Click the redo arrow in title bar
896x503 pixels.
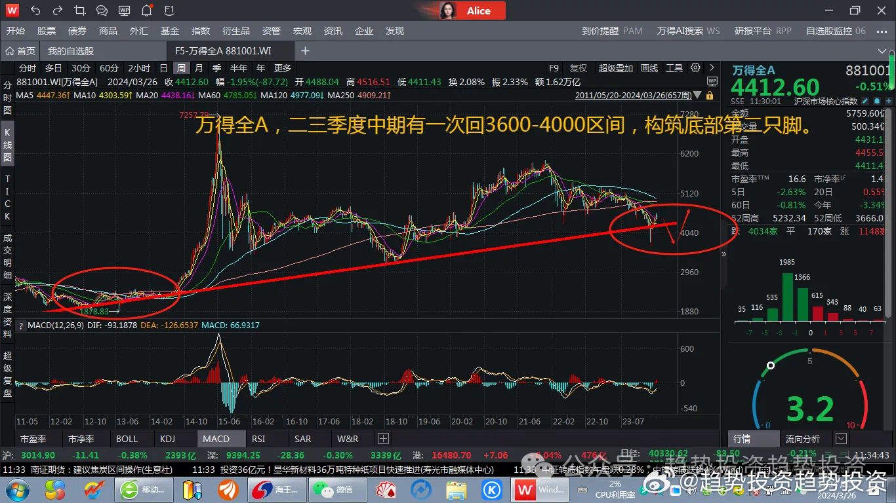[x=57, y=10]
